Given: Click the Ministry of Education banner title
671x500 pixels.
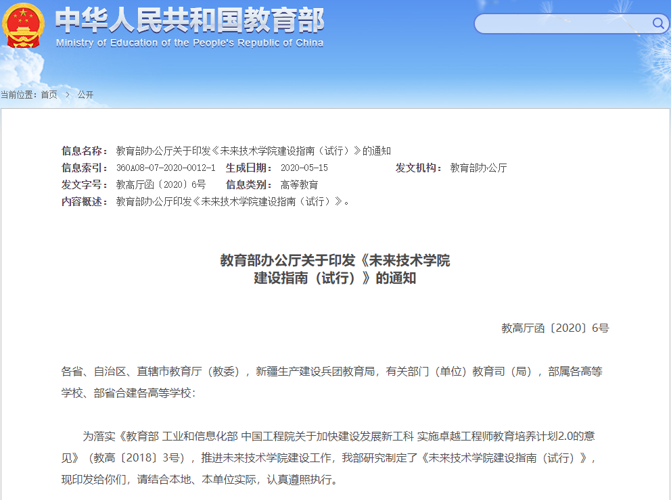Looking at the screenshot, I should click(189, 22).
